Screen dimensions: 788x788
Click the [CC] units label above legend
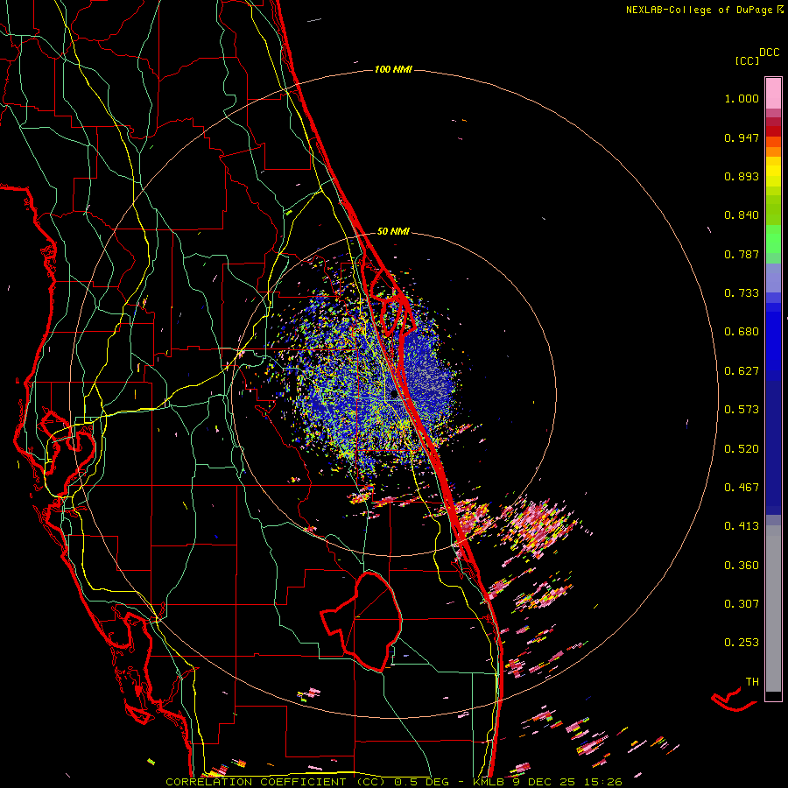click(x=747, y=60)
